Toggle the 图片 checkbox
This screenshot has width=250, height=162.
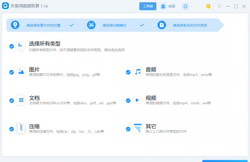[12, 72]
